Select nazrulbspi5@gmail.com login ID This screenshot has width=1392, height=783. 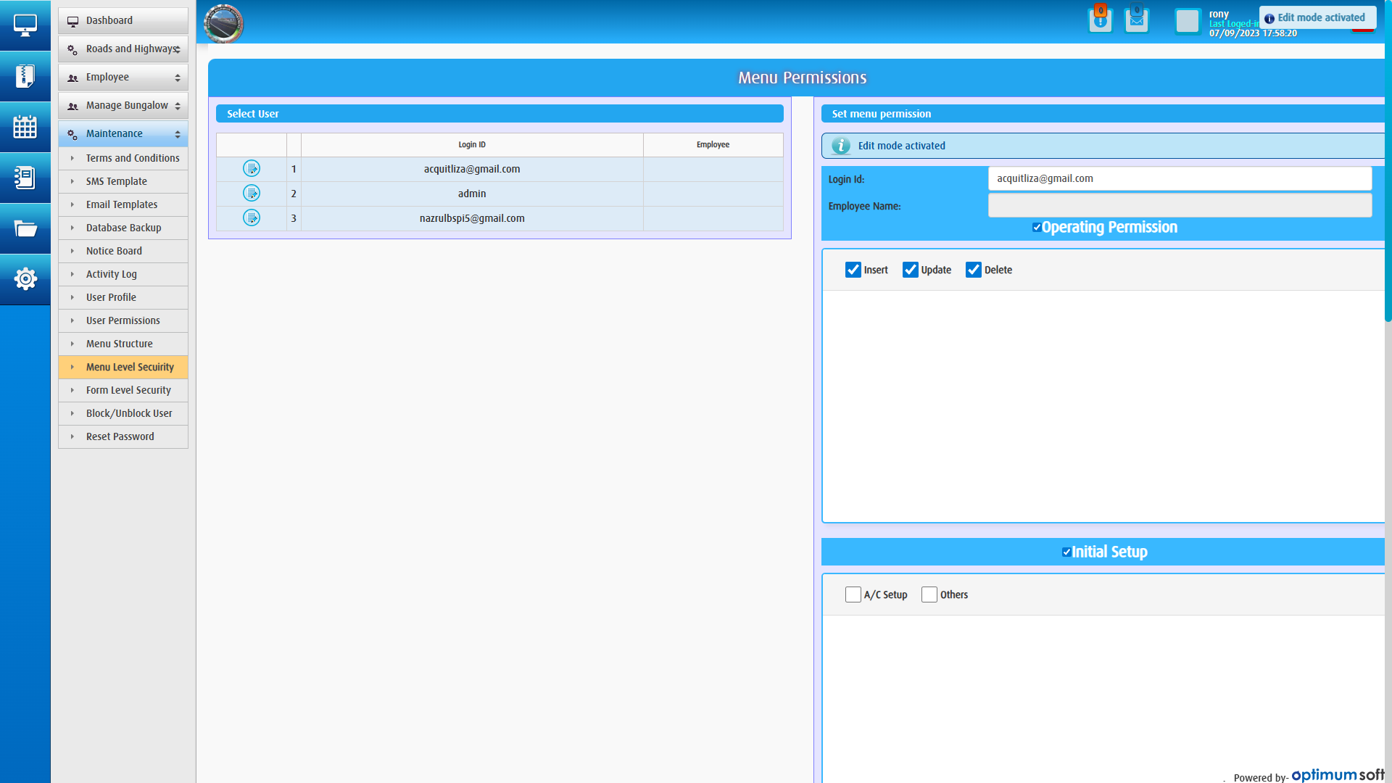[x=472, y=218]
